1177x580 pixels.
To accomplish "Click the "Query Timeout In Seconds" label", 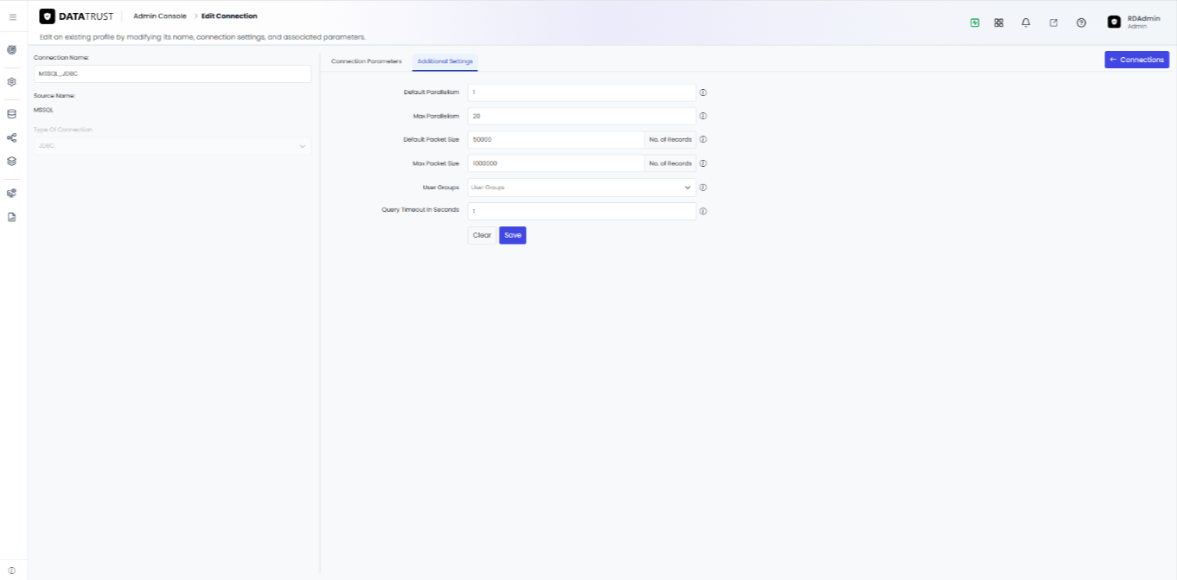I will coord(420,209).
